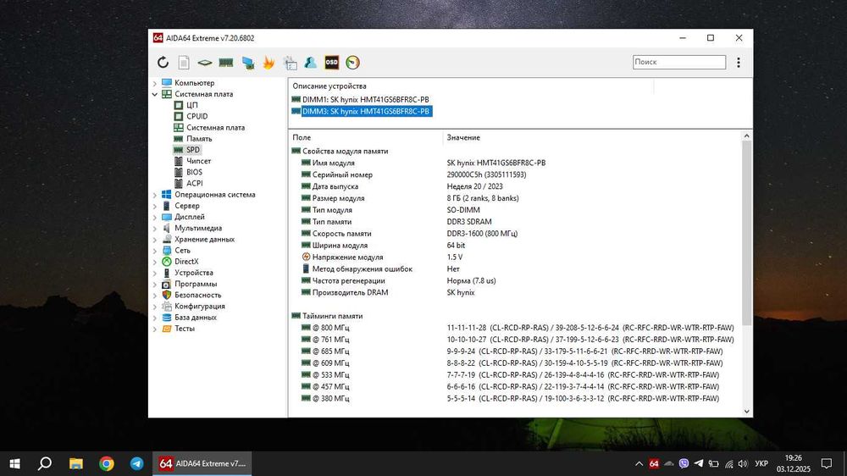Click scrollbar down arrow in details list

tap(746, 412)
